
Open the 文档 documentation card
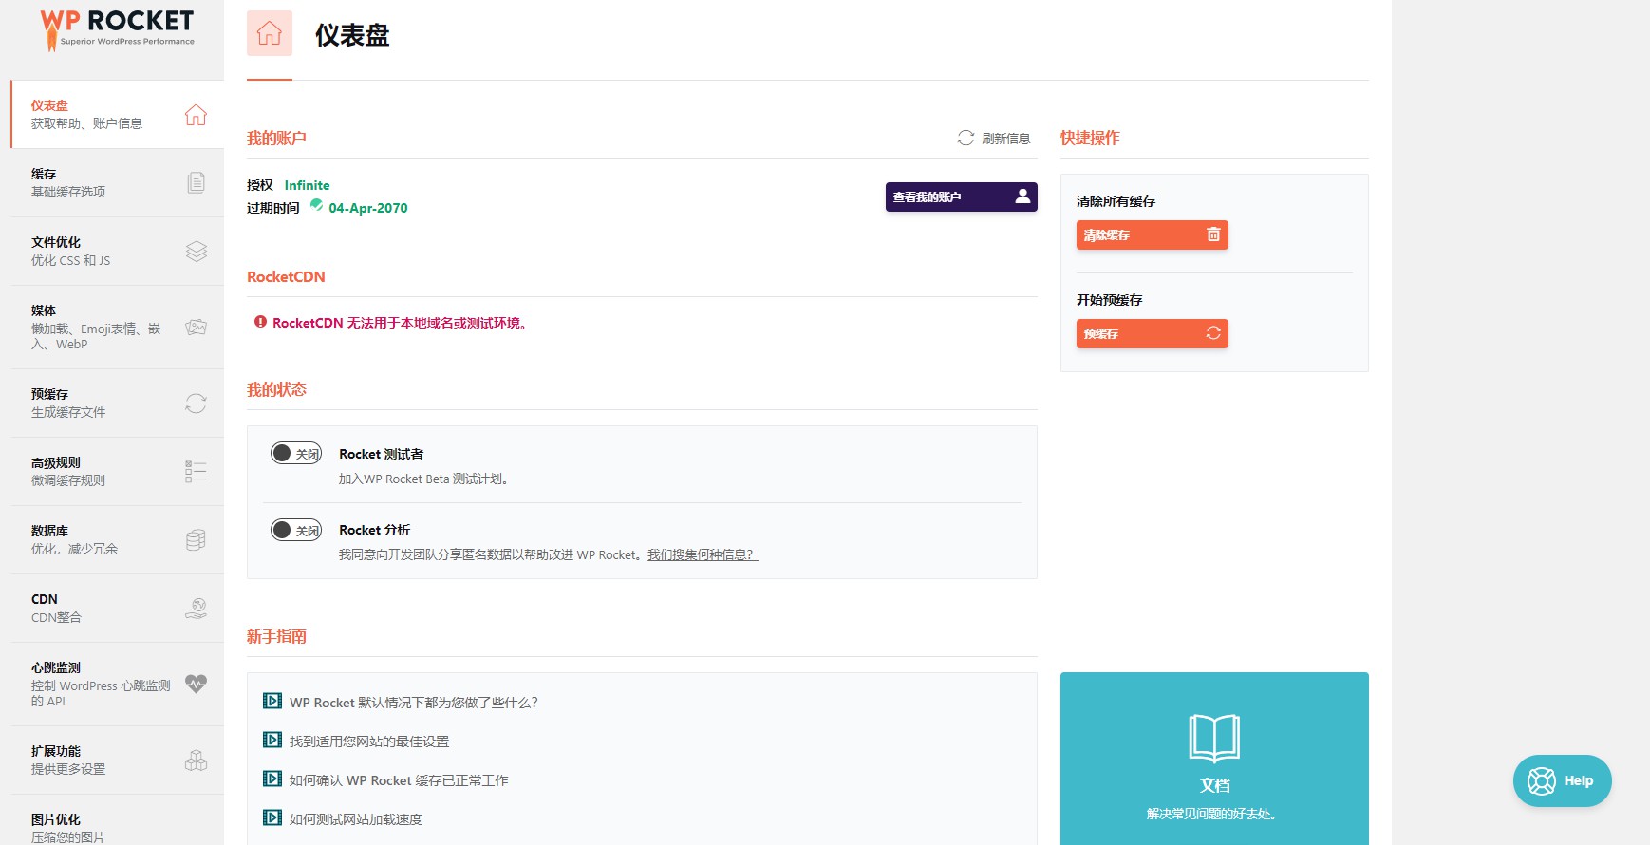click(x=1214, y=759)
